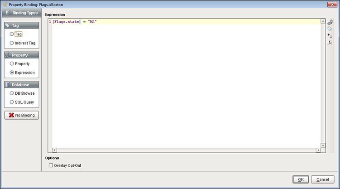Confirm the binding with OK
The image size is (340, 189).
click(x=301, y=179)
